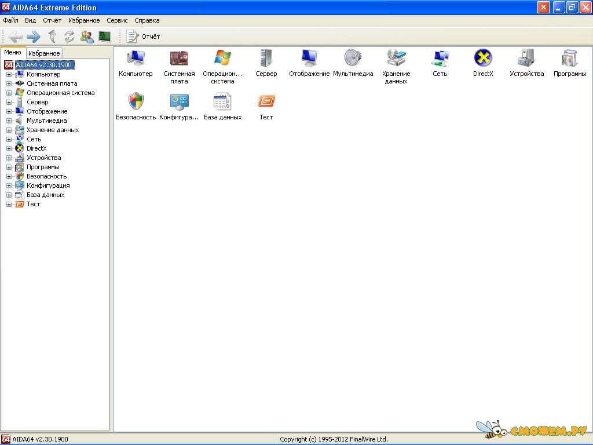The height and width of the screenshot is (445, 593).
Task: Select DirectX in the tree
Action: pos(36,149)
